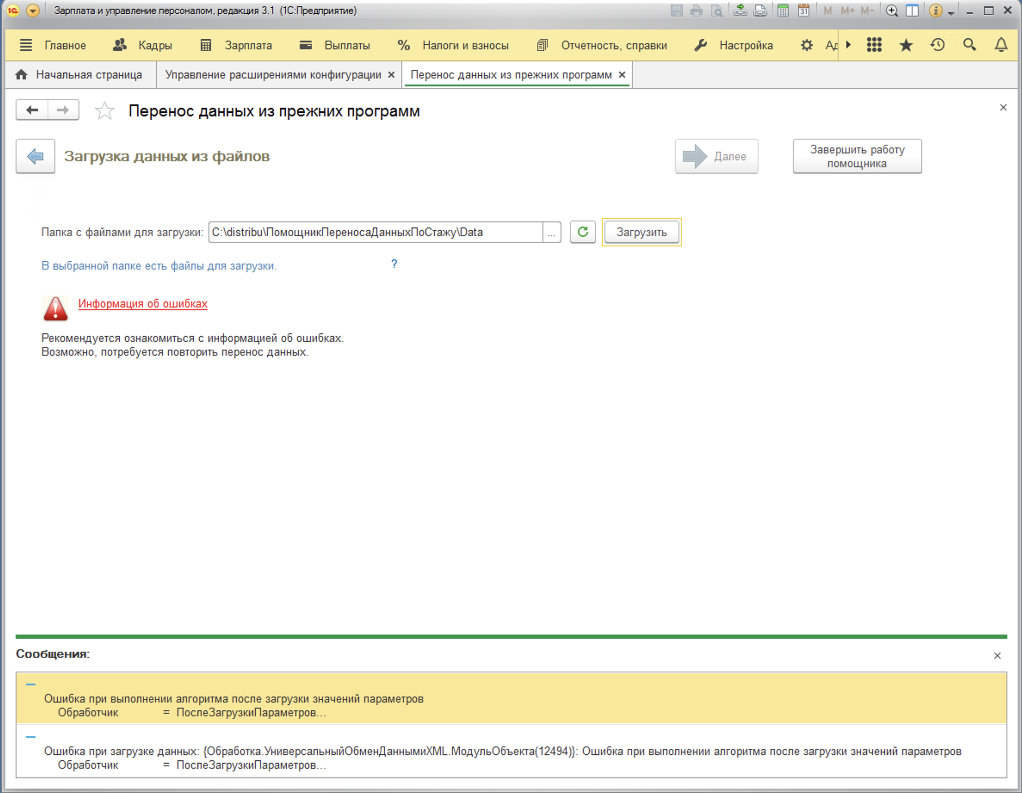The height and width of the screenshot is (793, 1022).
Task: Click the form navigation back arrow
Action: point(32,110)
